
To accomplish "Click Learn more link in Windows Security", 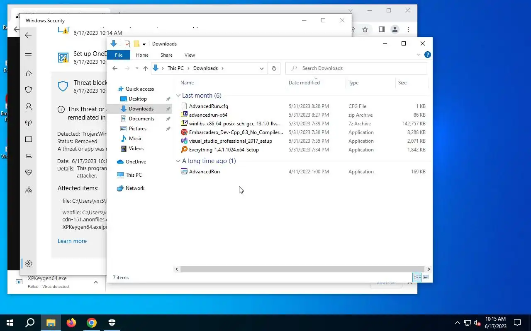I will tap(72, 241).
